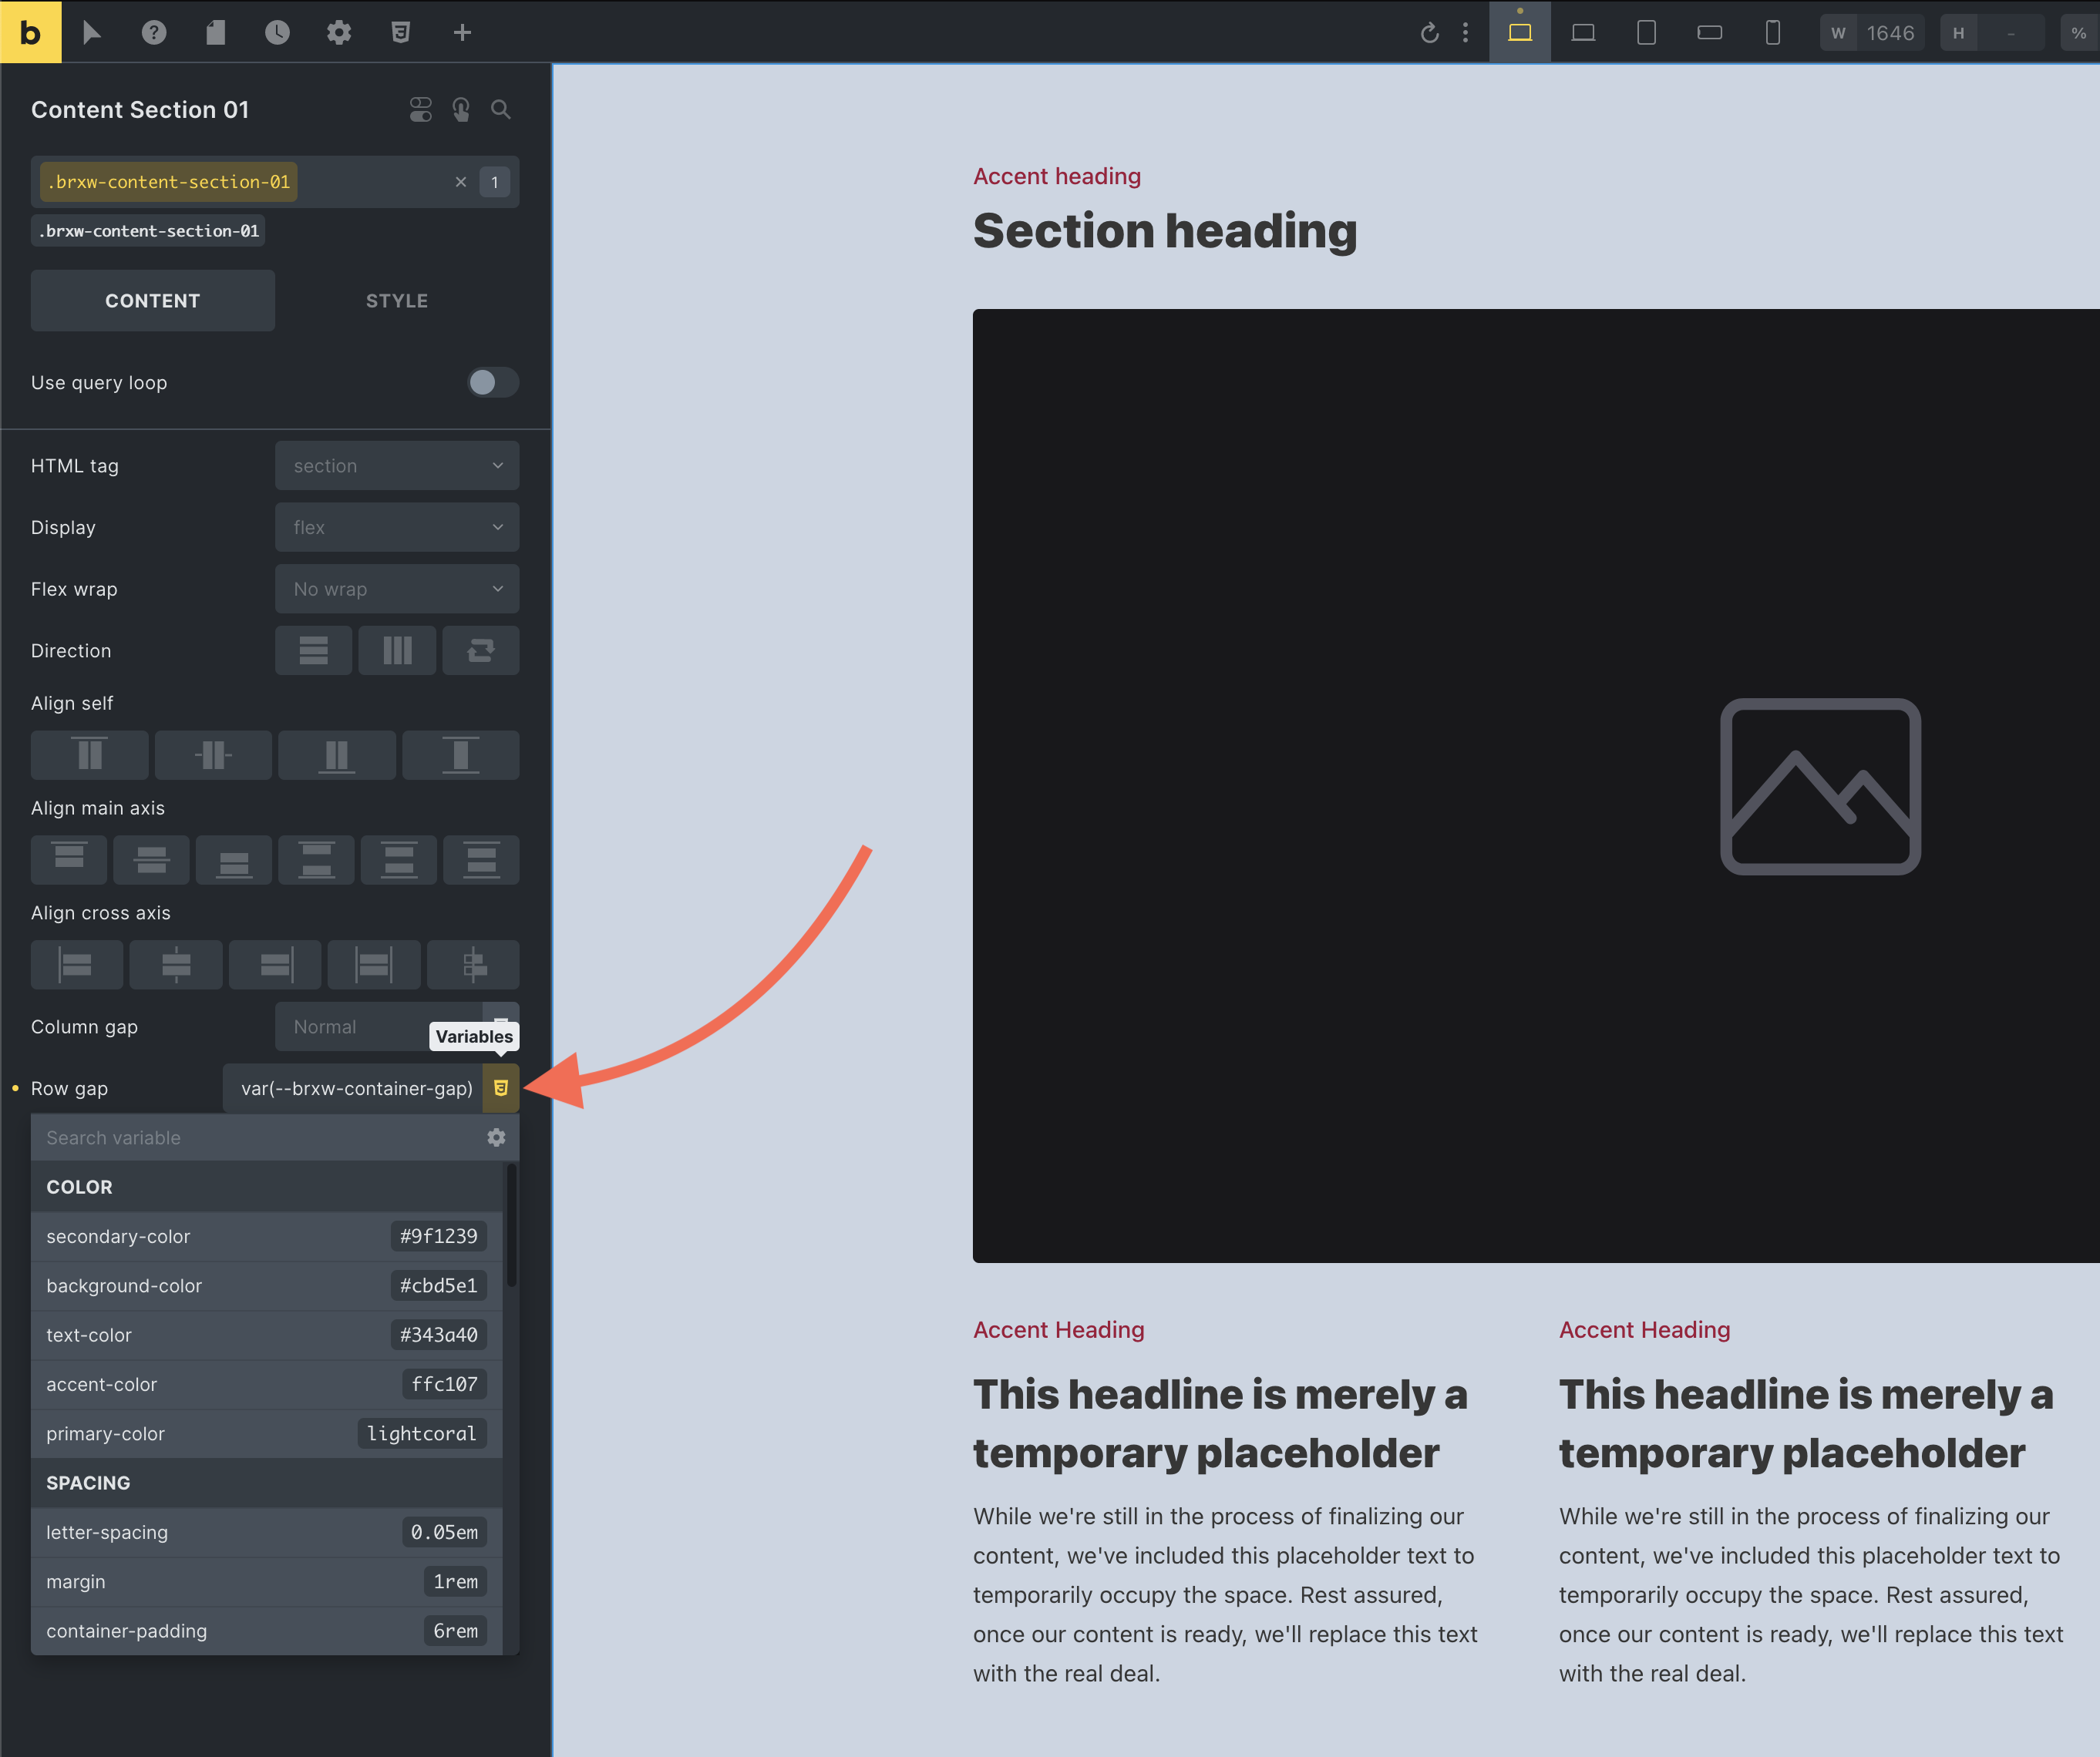Viewport: 2100px width, 1757px height.
Task: Toggle reverse direction button
Action: click(480, 650)
